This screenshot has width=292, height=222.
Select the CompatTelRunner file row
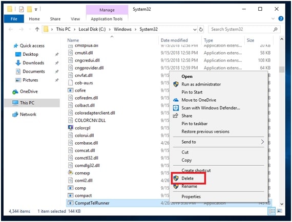coord(169,203)
